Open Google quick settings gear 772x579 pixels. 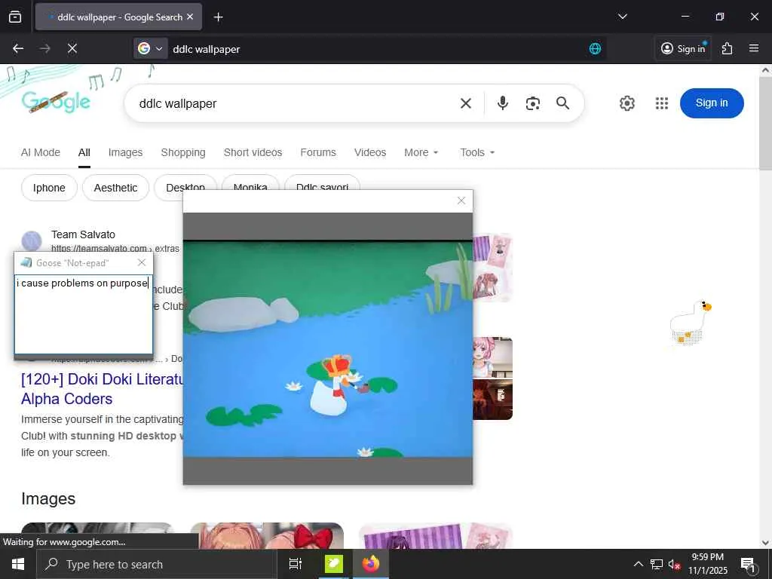(x=626, y=103)
